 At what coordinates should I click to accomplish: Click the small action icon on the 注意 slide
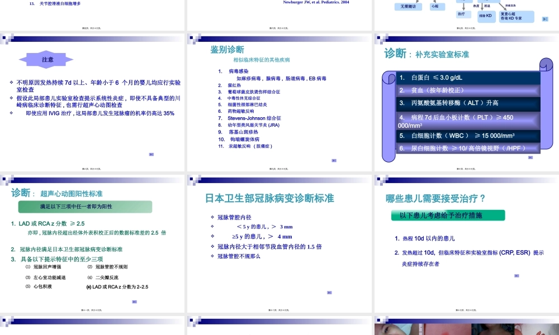coord(151,155)
